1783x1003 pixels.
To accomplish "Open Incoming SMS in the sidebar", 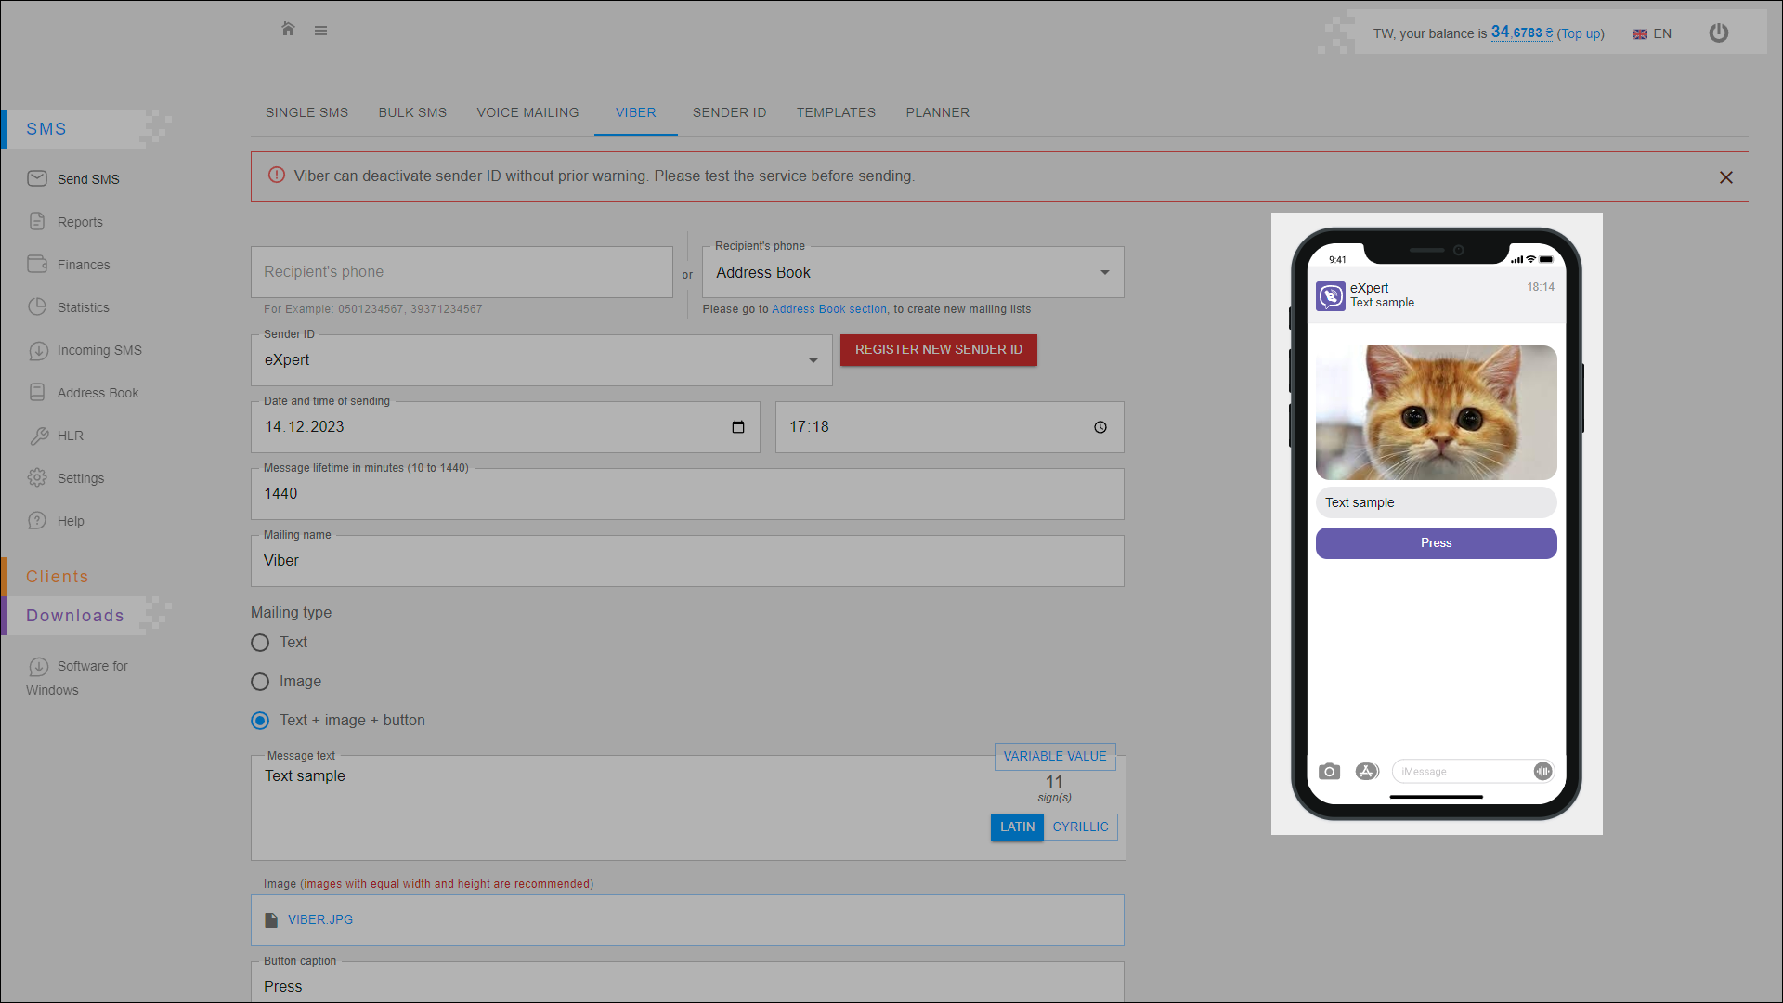I will tap(99, 350).
